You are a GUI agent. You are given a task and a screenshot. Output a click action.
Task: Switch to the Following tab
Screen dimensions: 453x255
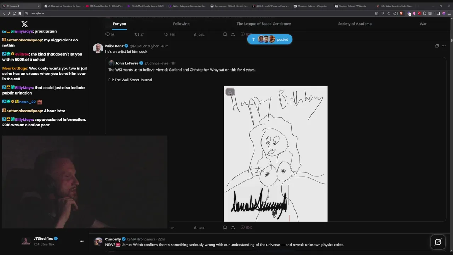[x=181, y=24]
